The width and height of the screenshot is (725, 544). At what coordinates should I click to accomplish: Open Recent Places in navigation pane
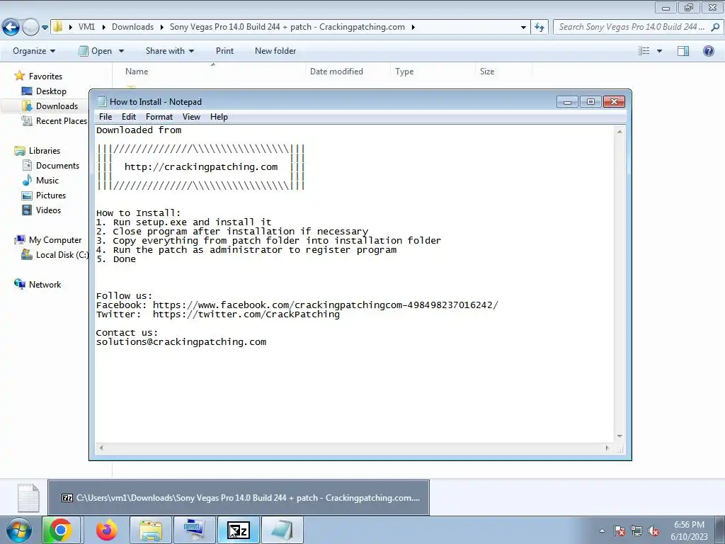point(55,120)
